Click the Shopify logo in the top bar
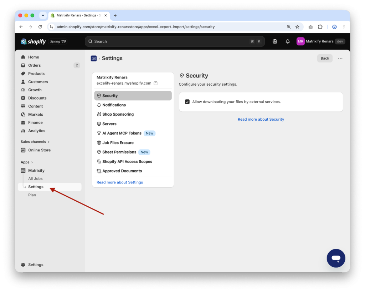Viewport: 365px width, 292px height. [33, 41]
